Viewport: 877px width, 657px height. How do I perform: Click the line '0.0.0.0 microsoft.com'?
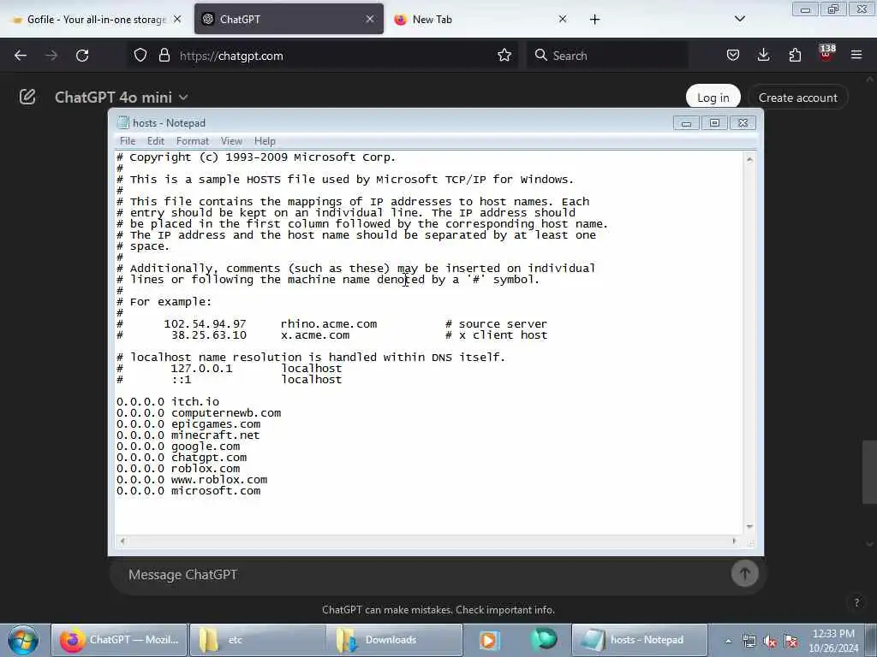point(188,491)
